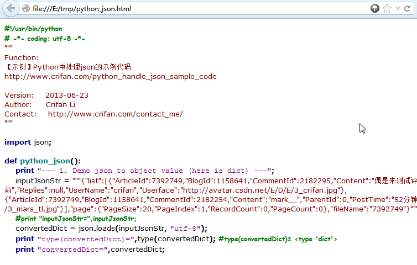Click the 'def python_json():' definition line
417x265 pixels.
point(43,161)
